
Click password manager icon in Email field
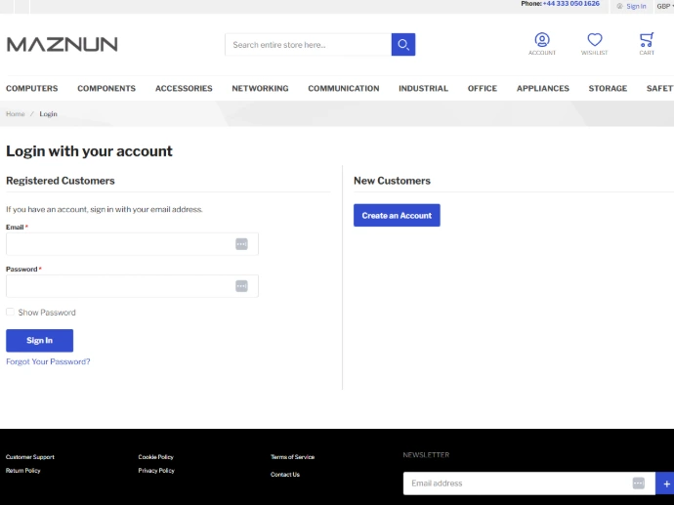[241, 244]
